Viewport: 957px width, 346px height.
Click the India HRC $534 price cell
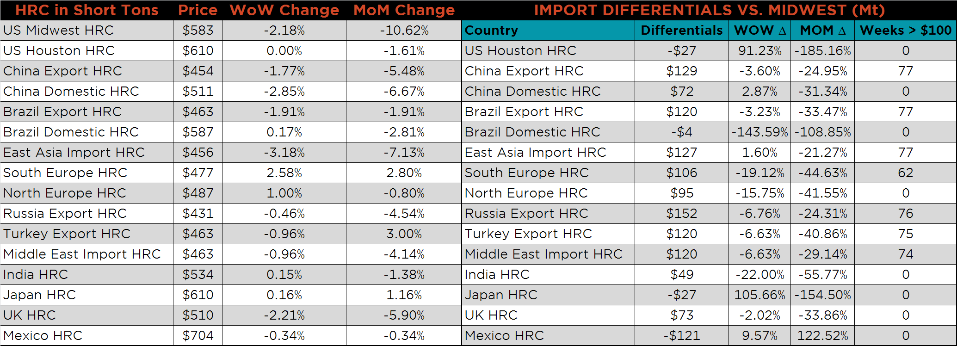[x=198, y=274]
